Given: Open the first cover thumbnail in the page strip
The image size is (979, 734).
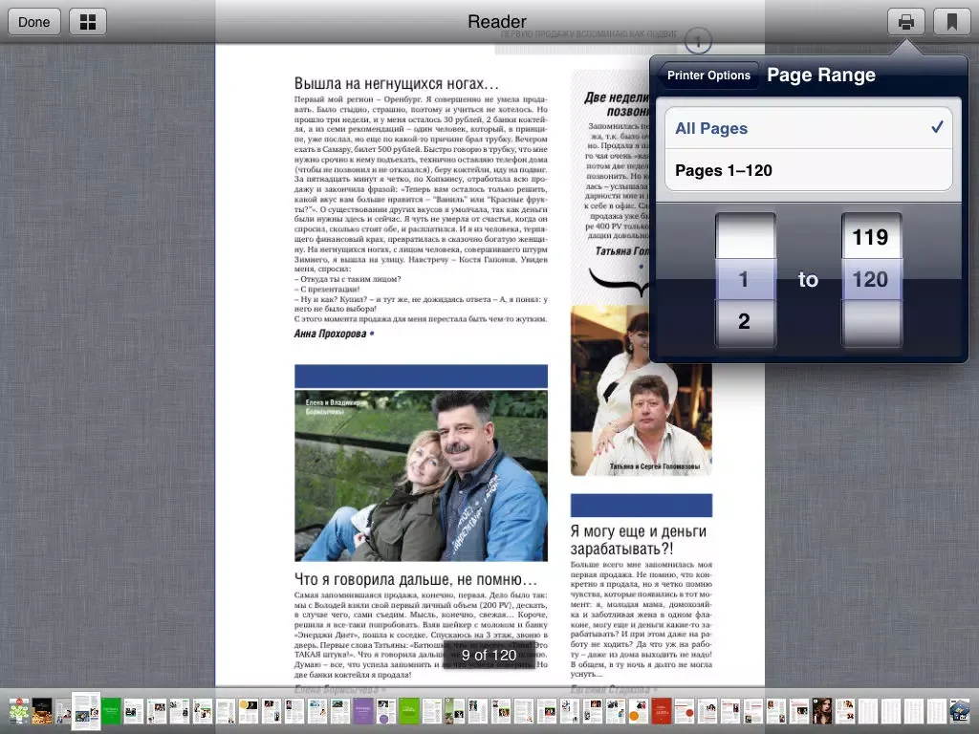Looking at the screenshot, I should tap(19, 711).
